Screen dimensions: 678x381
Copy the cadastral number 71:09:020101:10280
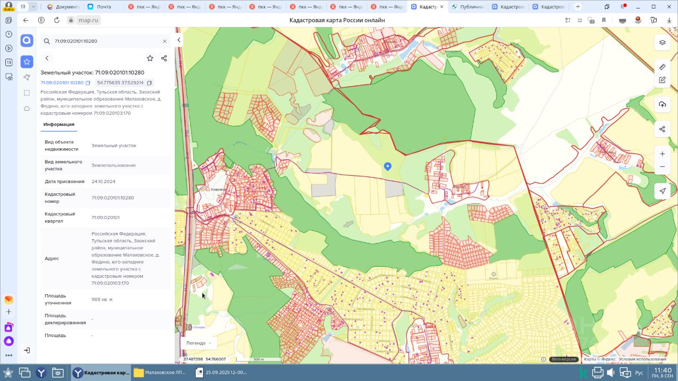point(88,83)
